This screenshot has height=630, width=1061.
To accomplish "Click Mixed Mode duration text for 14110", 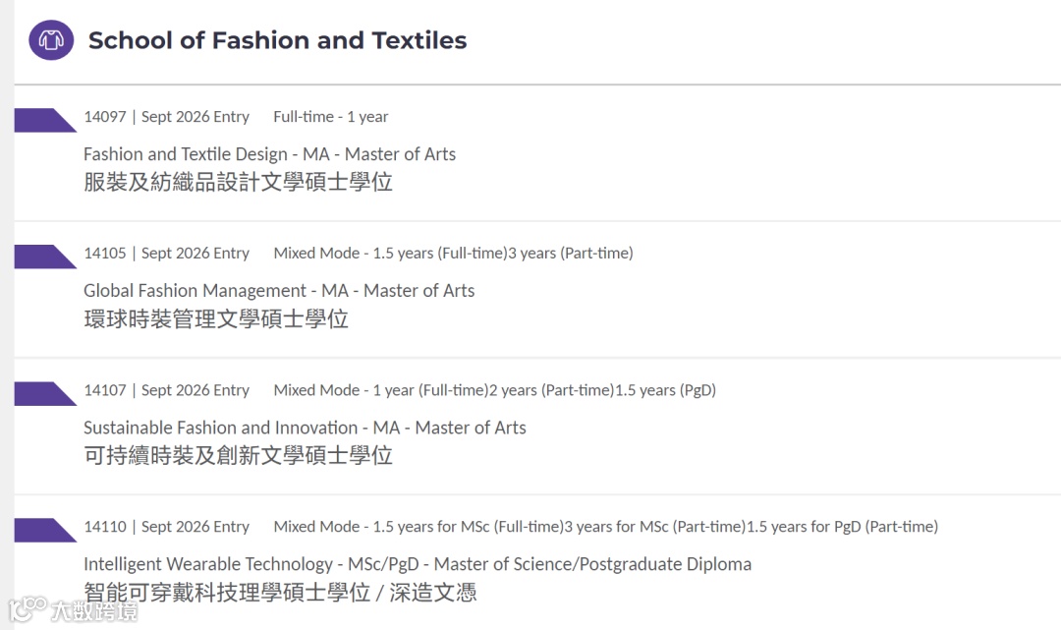I will [x=605, y=527].
